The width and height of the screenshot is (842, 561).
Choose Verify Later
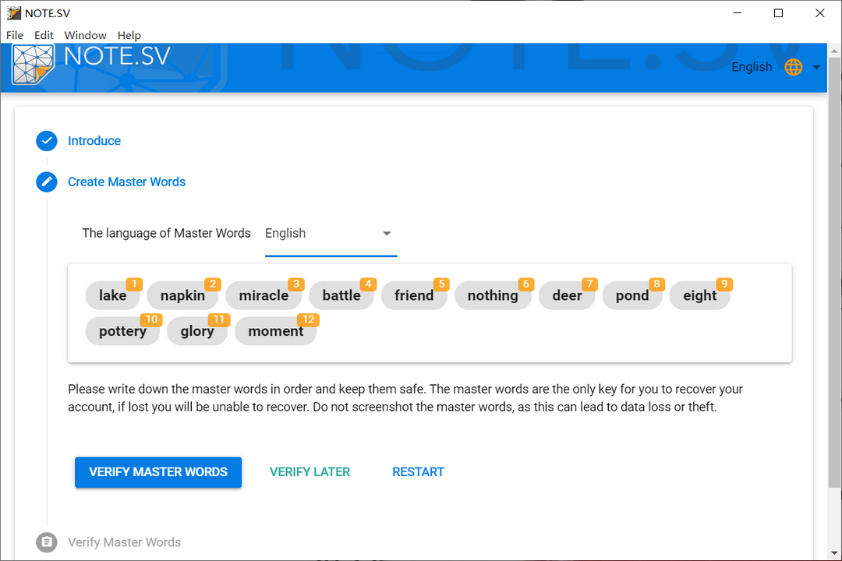coord(310,472)
